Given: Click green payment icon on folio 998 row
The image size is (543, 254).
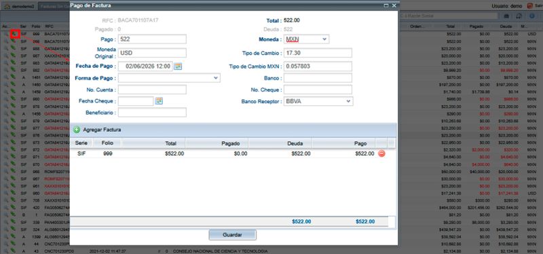Looking at the screenshot, I should [13, 41].
